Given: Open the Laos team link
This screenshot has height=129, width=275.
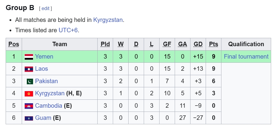Looking at the screenshot, I should (x=41, y=69).
